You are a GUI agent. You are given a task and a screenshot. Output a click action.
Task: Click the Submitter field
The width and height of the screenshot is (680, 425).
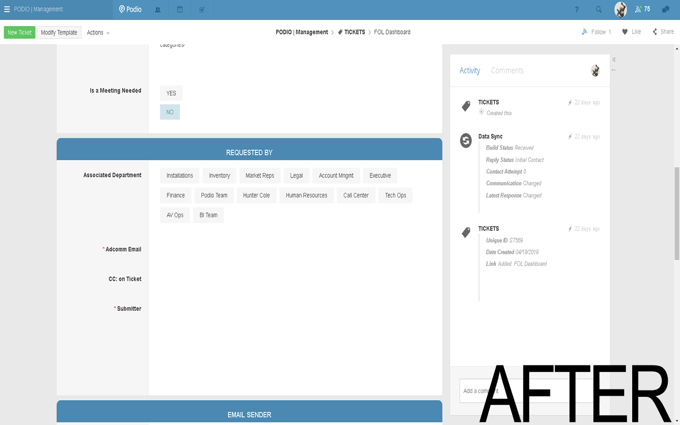pos(295,309)
